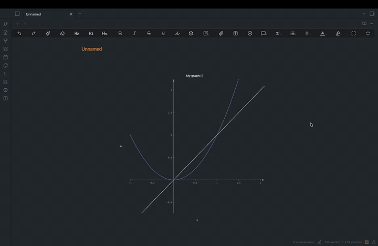Image resolution: width=378 pixels, height=246 pixels.
Task: Toggle strikethrough formatting
Action: pos(149,34)
